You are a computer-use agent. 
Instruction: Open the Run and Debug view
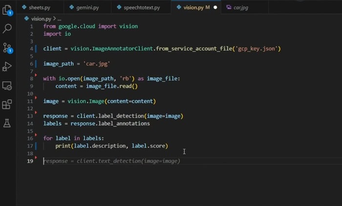click(7, 67)
